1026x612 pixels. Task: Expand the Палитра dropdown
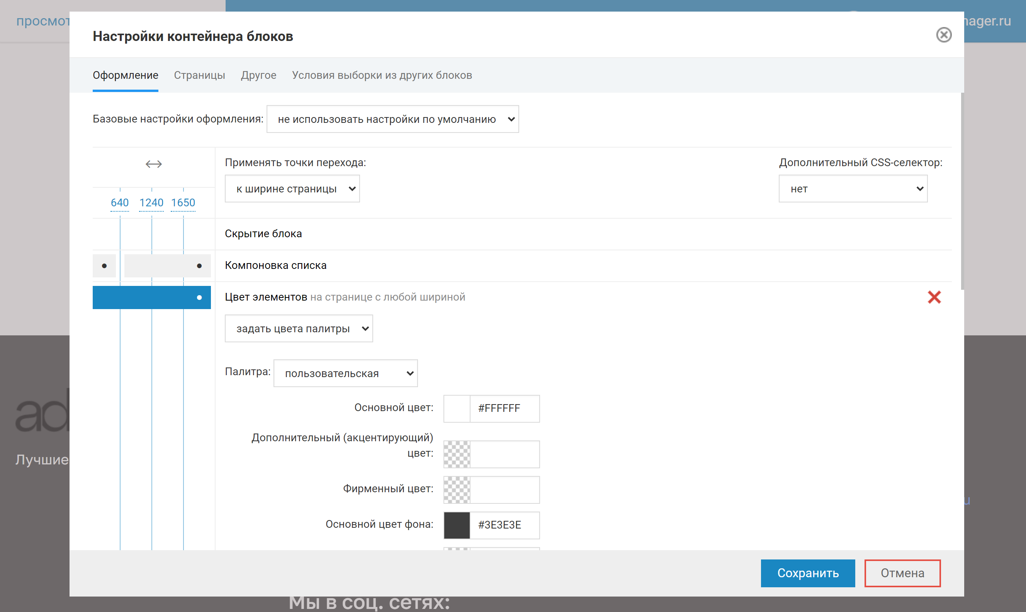coord(345,373)
